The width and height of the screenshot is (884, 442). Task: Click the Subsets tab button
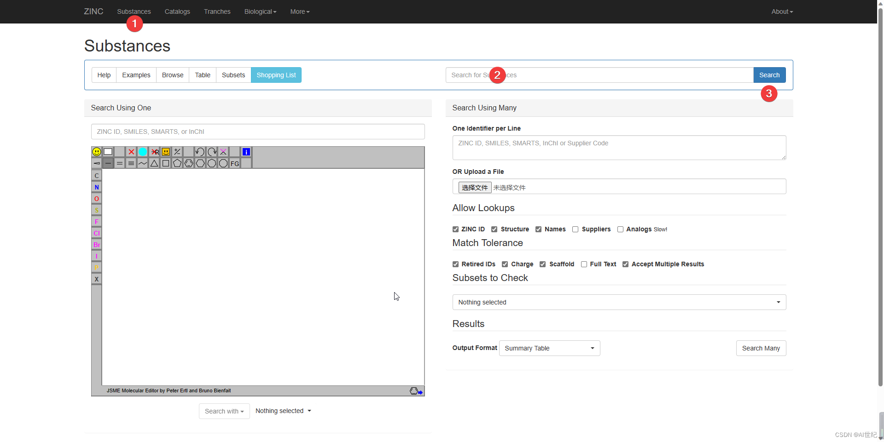[x=233, y=75]
